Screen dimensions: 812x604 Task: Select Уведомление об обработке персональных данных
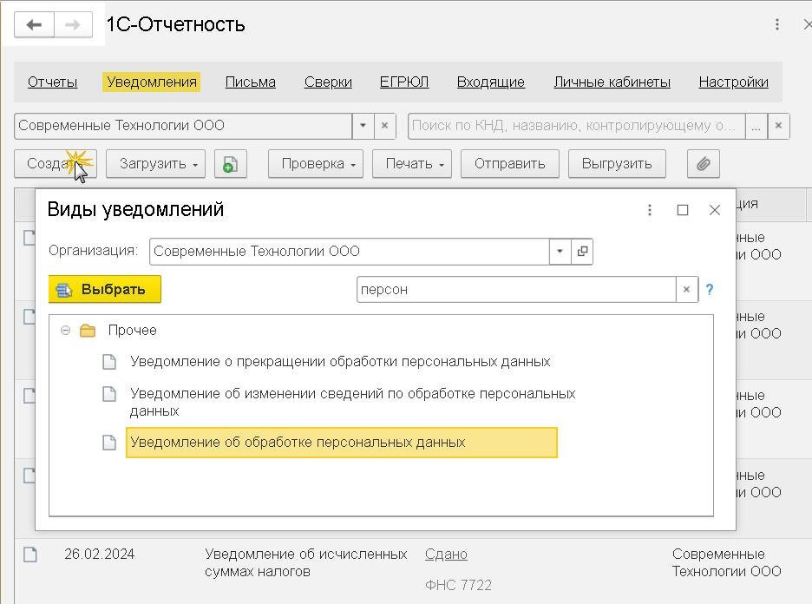[x=342, y=443]
